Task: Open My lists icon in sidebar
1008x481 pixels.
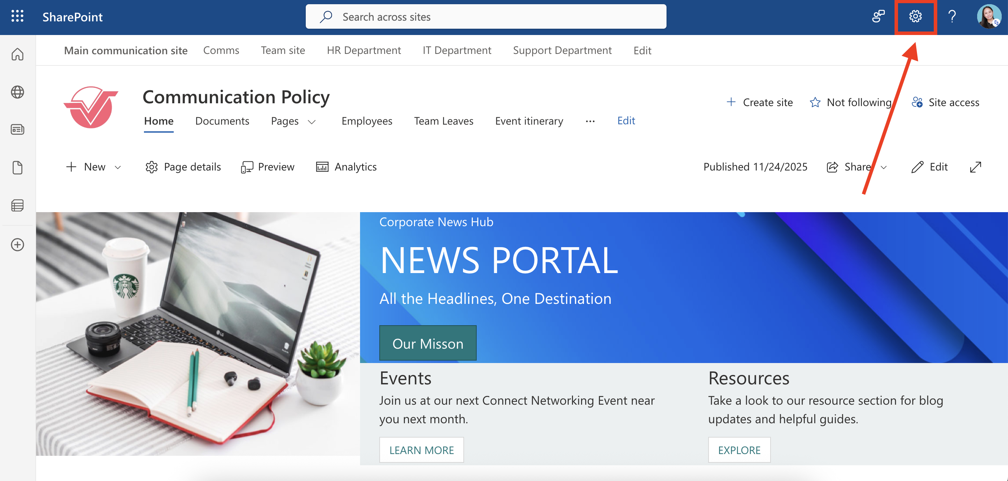Action: click(17, 205)
